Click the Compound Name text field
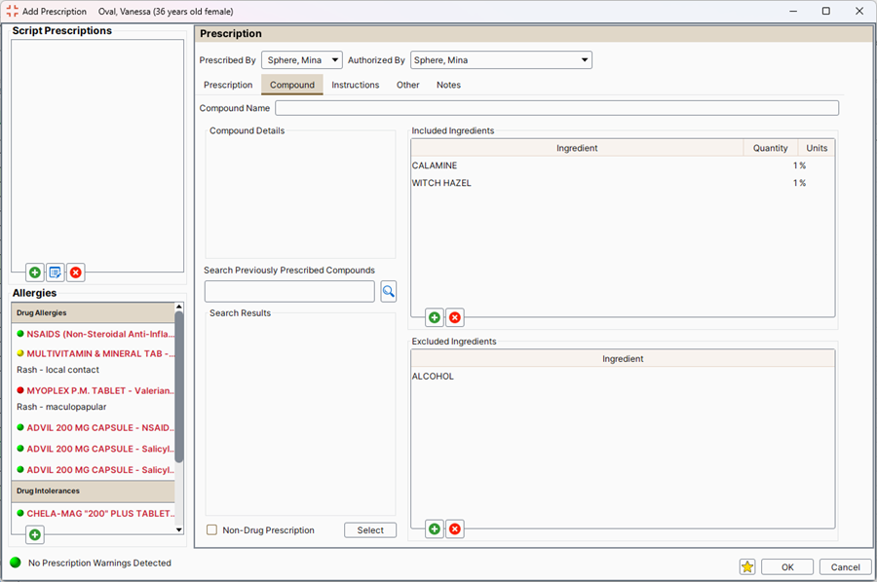 pyautogui.click(x=556, y=108)
